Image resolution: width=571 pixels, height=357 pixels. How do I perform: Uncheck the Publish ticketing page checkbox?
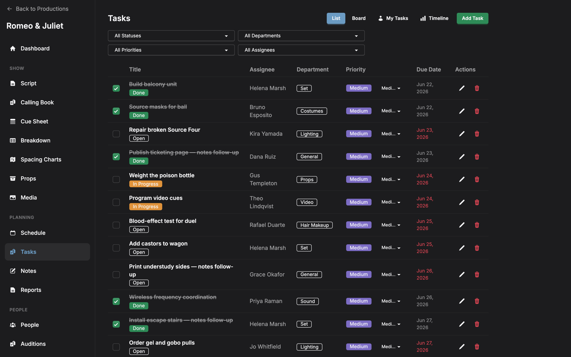click(116, 157)
